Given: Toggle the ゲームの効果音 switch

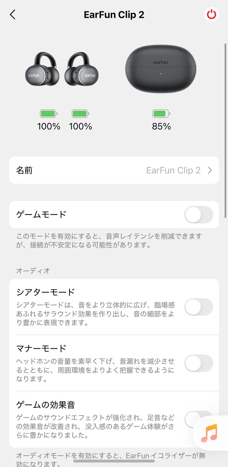Looking at the screenshot, I should (193, 419).
